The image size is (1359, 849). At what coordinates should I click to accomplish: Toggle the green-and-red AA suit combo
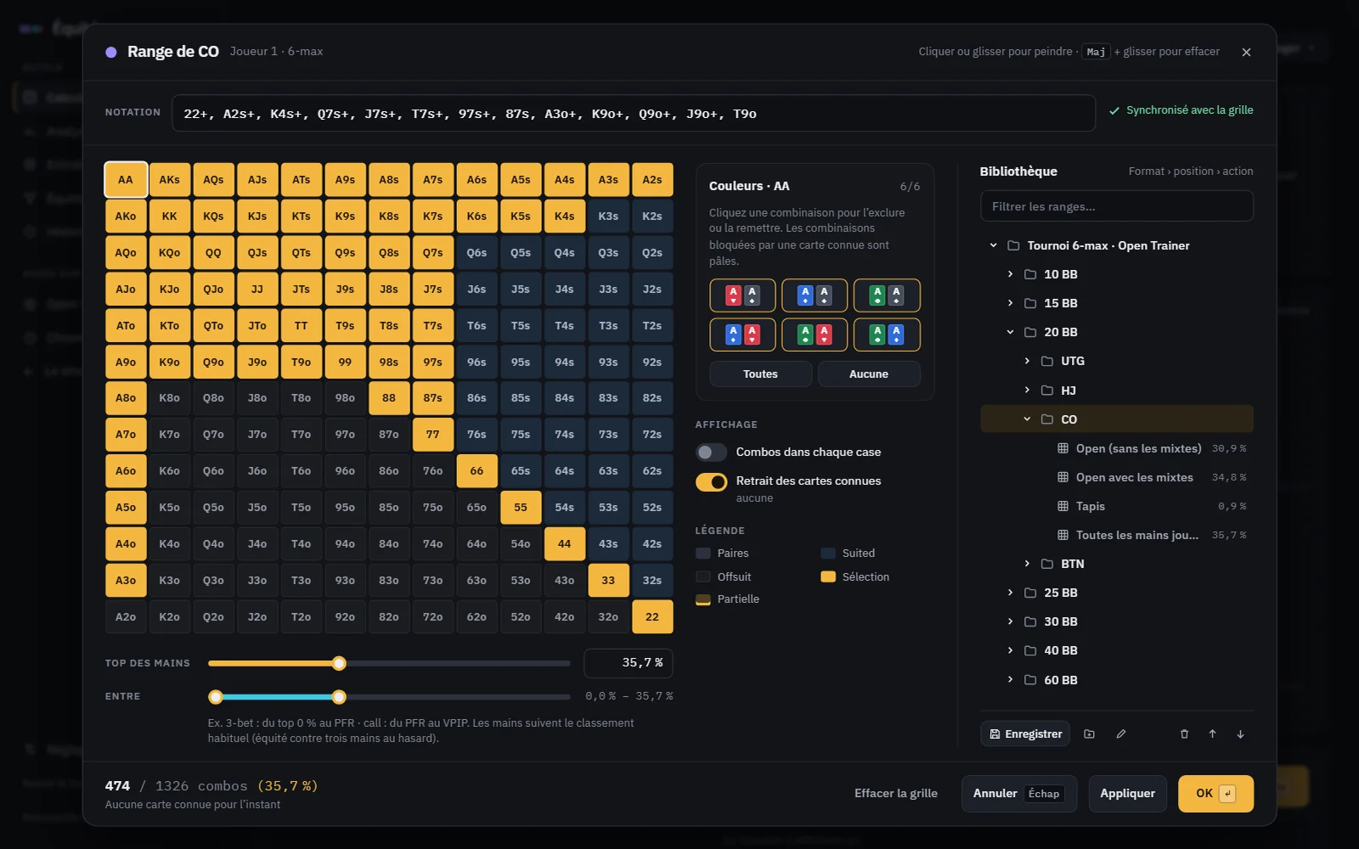[815, 335]
